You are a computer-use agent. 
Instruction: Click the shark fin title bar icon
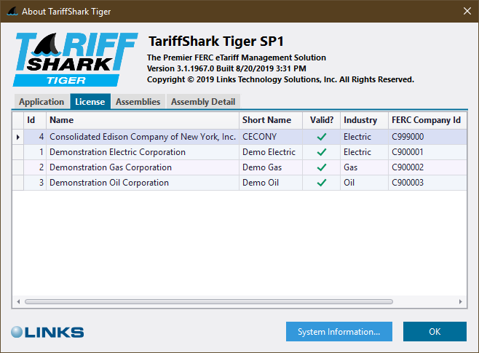coord(12,12)
